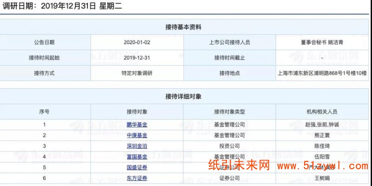The image size is (372, 186).
Task: Select 投资公司 type in 深圳金泊 row
Action: click(x=230, y=146)
